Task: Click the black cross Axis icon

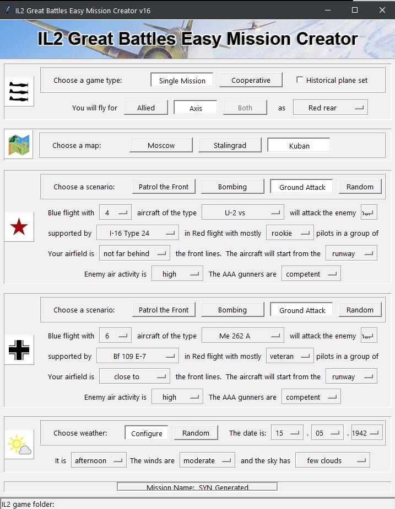Action: point(19,349)
